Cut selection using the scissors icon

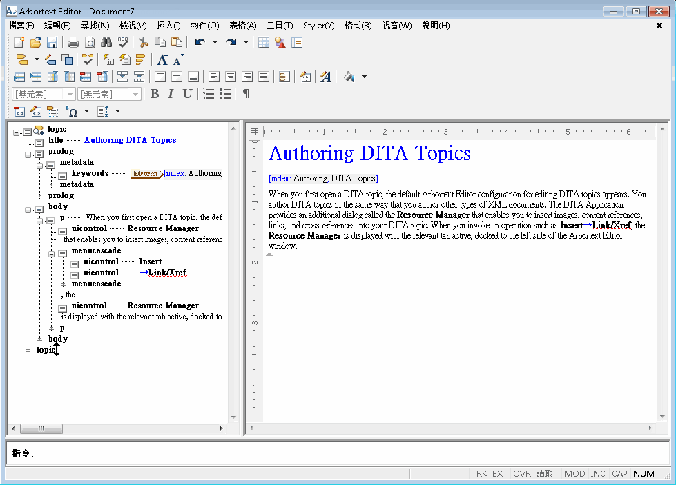pos(144,42)
